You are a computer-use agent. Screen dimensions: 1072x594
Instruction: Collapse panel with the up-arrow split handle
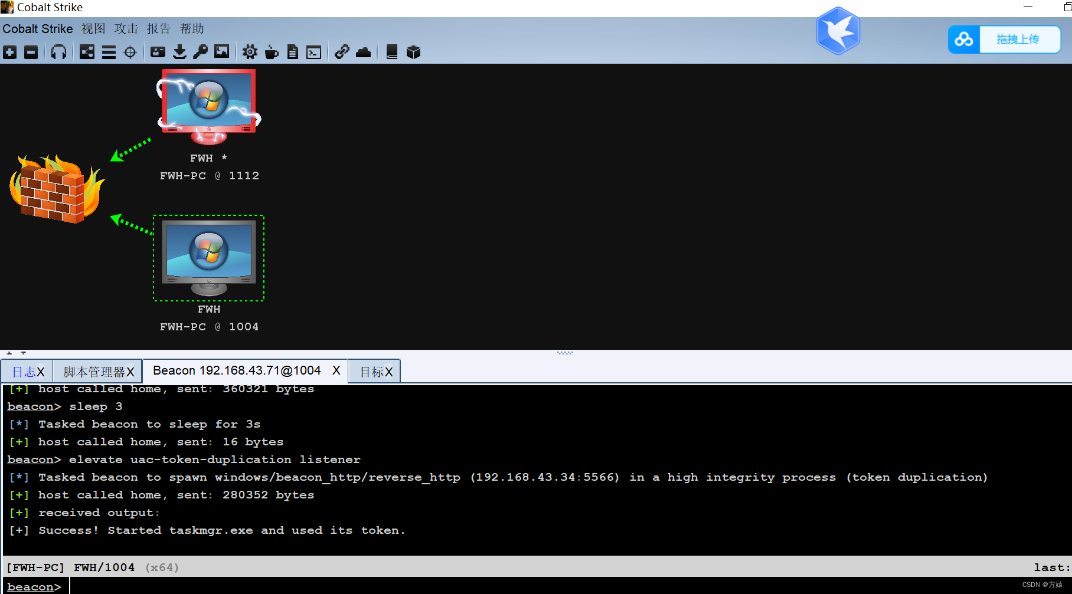point(9,353)
